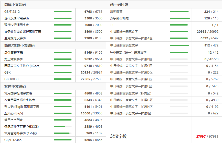Click the progress bar for GBK
Viewport: 222px width, 143px height.
63,73
